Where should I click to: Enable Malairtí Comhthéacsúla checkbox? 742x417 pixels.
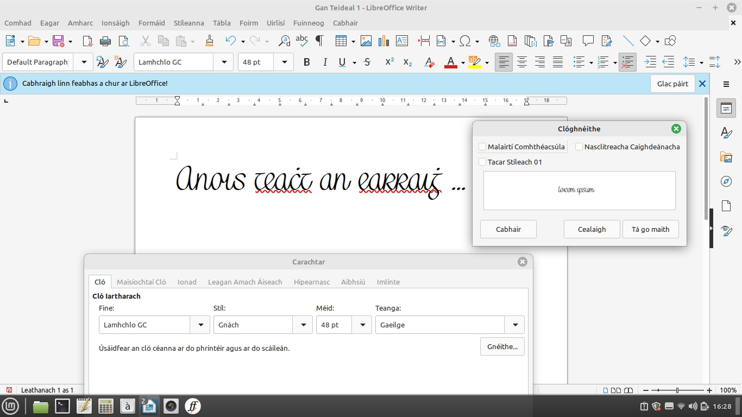(482, 147)
